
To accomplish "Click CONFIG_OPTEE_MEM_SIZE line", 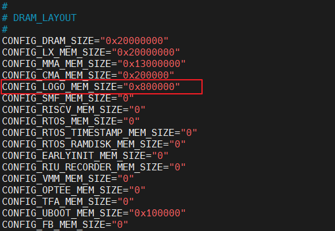I will coord(74,190).
